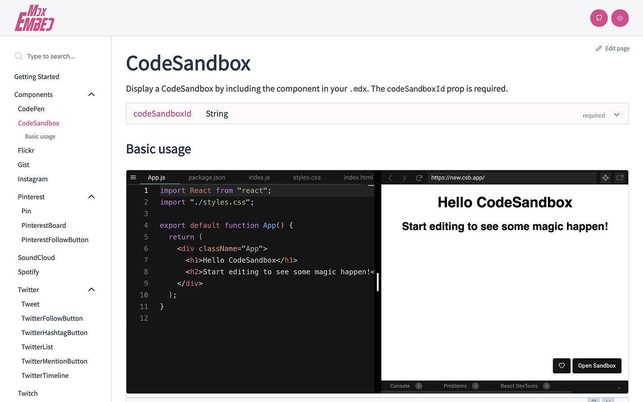This screenshot has width=643, height=402.
Task: Open the TwitterTimeline page
Action: pos(45,376)
